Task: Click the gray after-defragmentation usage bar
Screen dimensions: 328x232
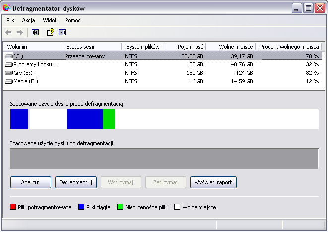Action: click(x=164, y=159)
